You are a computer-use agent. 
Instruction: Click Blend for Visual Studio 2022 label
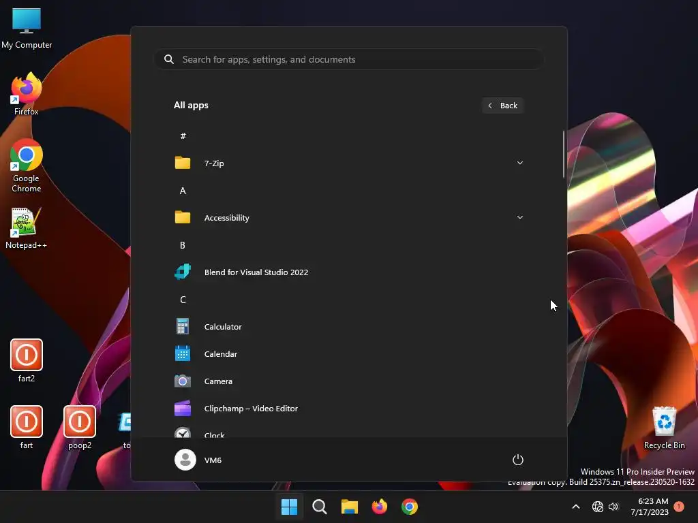pyautogui.click(x=256, y=272)
